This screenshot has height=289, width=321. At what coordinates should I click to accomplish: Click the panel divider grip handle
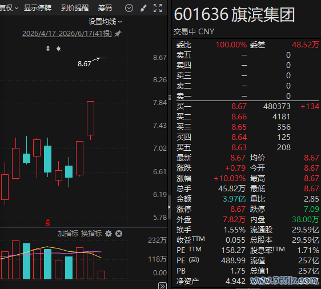pos(169,98)
